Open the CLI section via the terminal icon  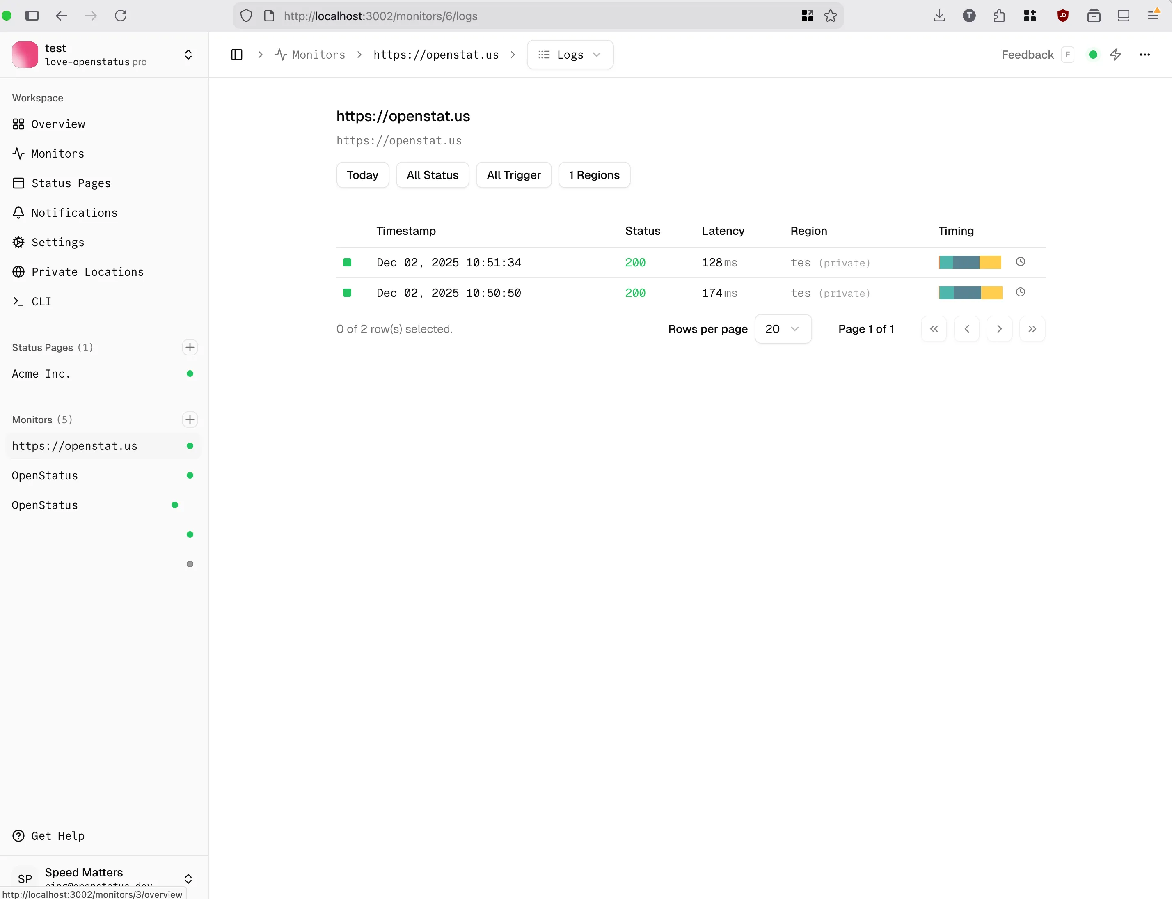coord(18,301)
